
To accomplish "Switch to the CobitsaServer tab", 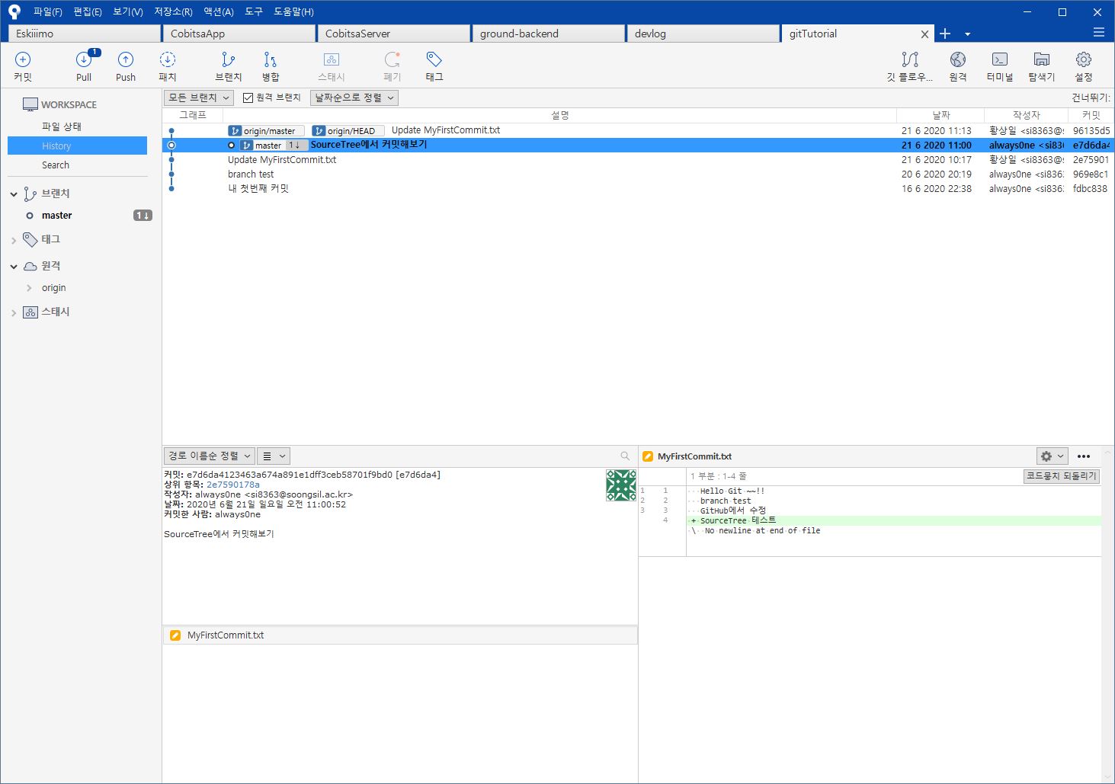I will [x=394, y=34].
